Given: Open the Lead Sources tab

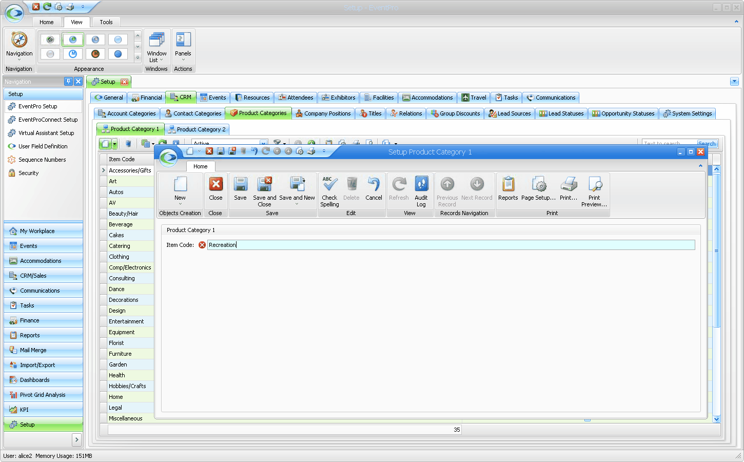Looking at the screenshot, I should click(x=510, y=113).
